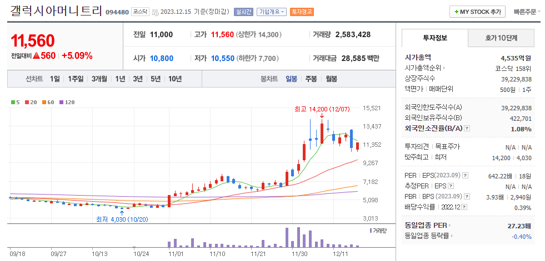Click the stock code 094480
The image size is (545, 261).
[x=117, y=12]
